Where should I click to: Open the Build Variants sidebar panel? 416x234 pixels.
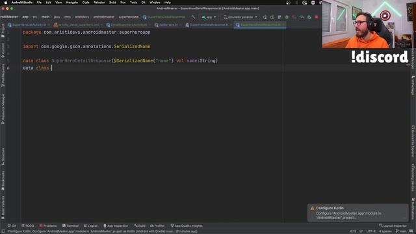pos(3,207)
